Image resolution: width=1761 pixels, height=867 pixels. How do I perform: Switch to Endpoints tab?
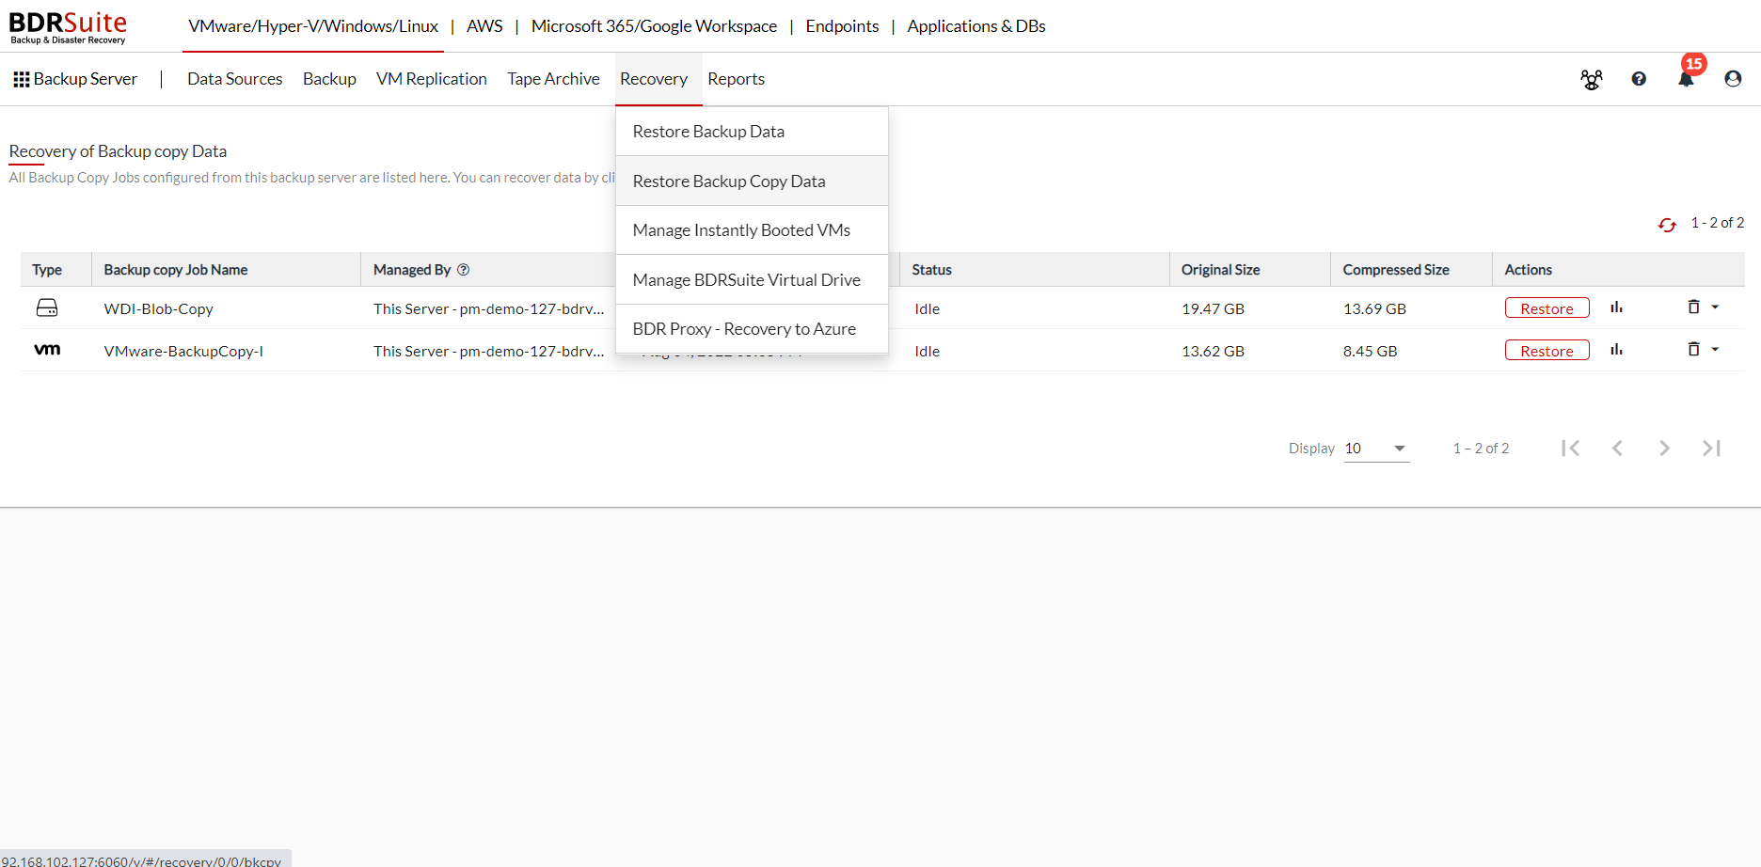[x=842, y=26]
